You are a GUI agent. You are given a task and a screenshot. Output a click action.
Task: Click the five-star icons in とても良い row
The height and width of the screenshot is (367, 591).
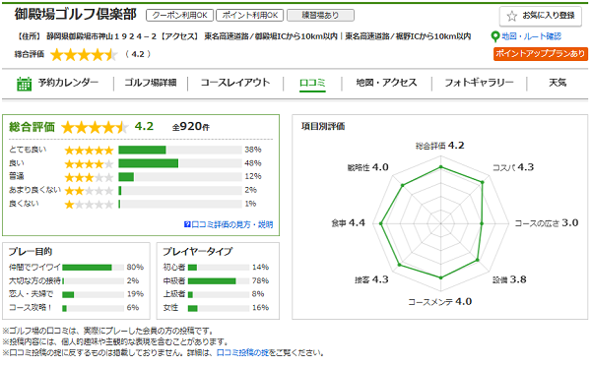coord(89,151)
